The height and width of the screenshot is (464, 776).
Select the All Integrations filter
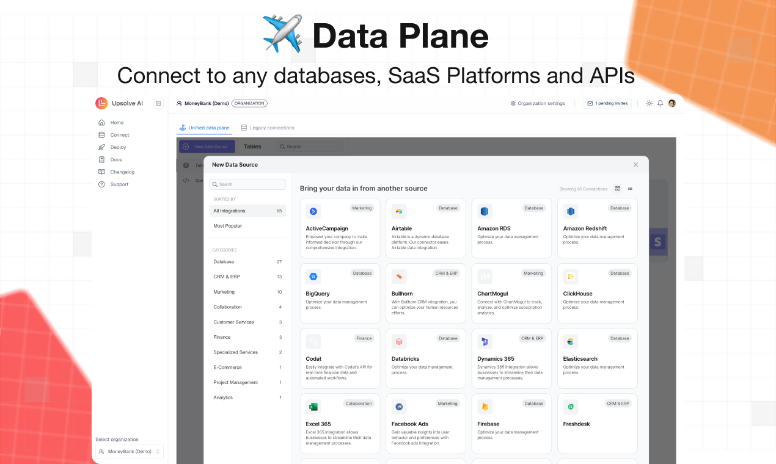coord(247,211)
